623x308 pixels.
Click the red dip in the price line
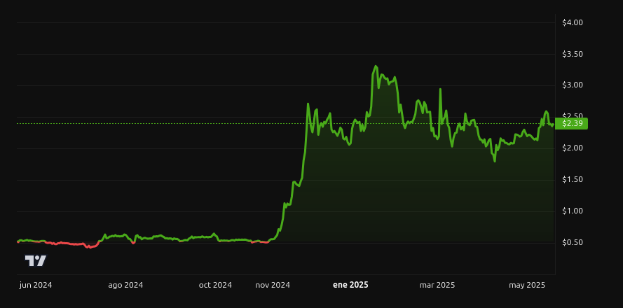pos(90,247)
